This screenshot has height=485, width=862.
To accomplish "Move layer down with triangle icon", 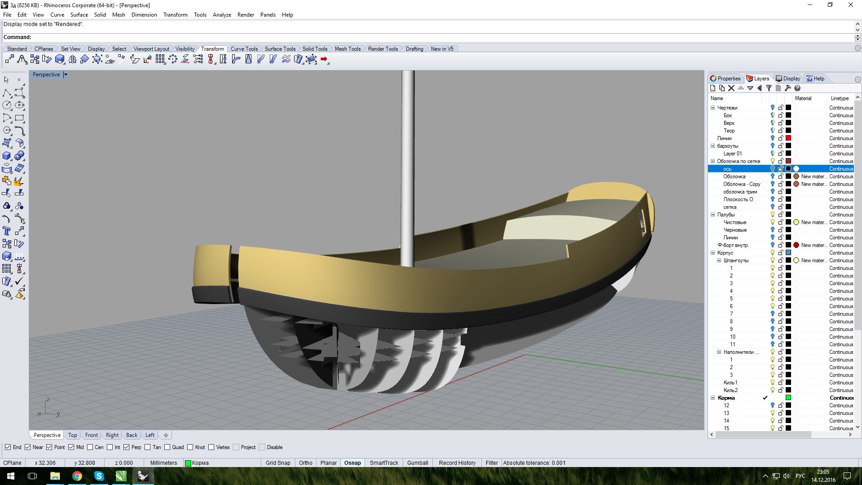I will 750,88.
